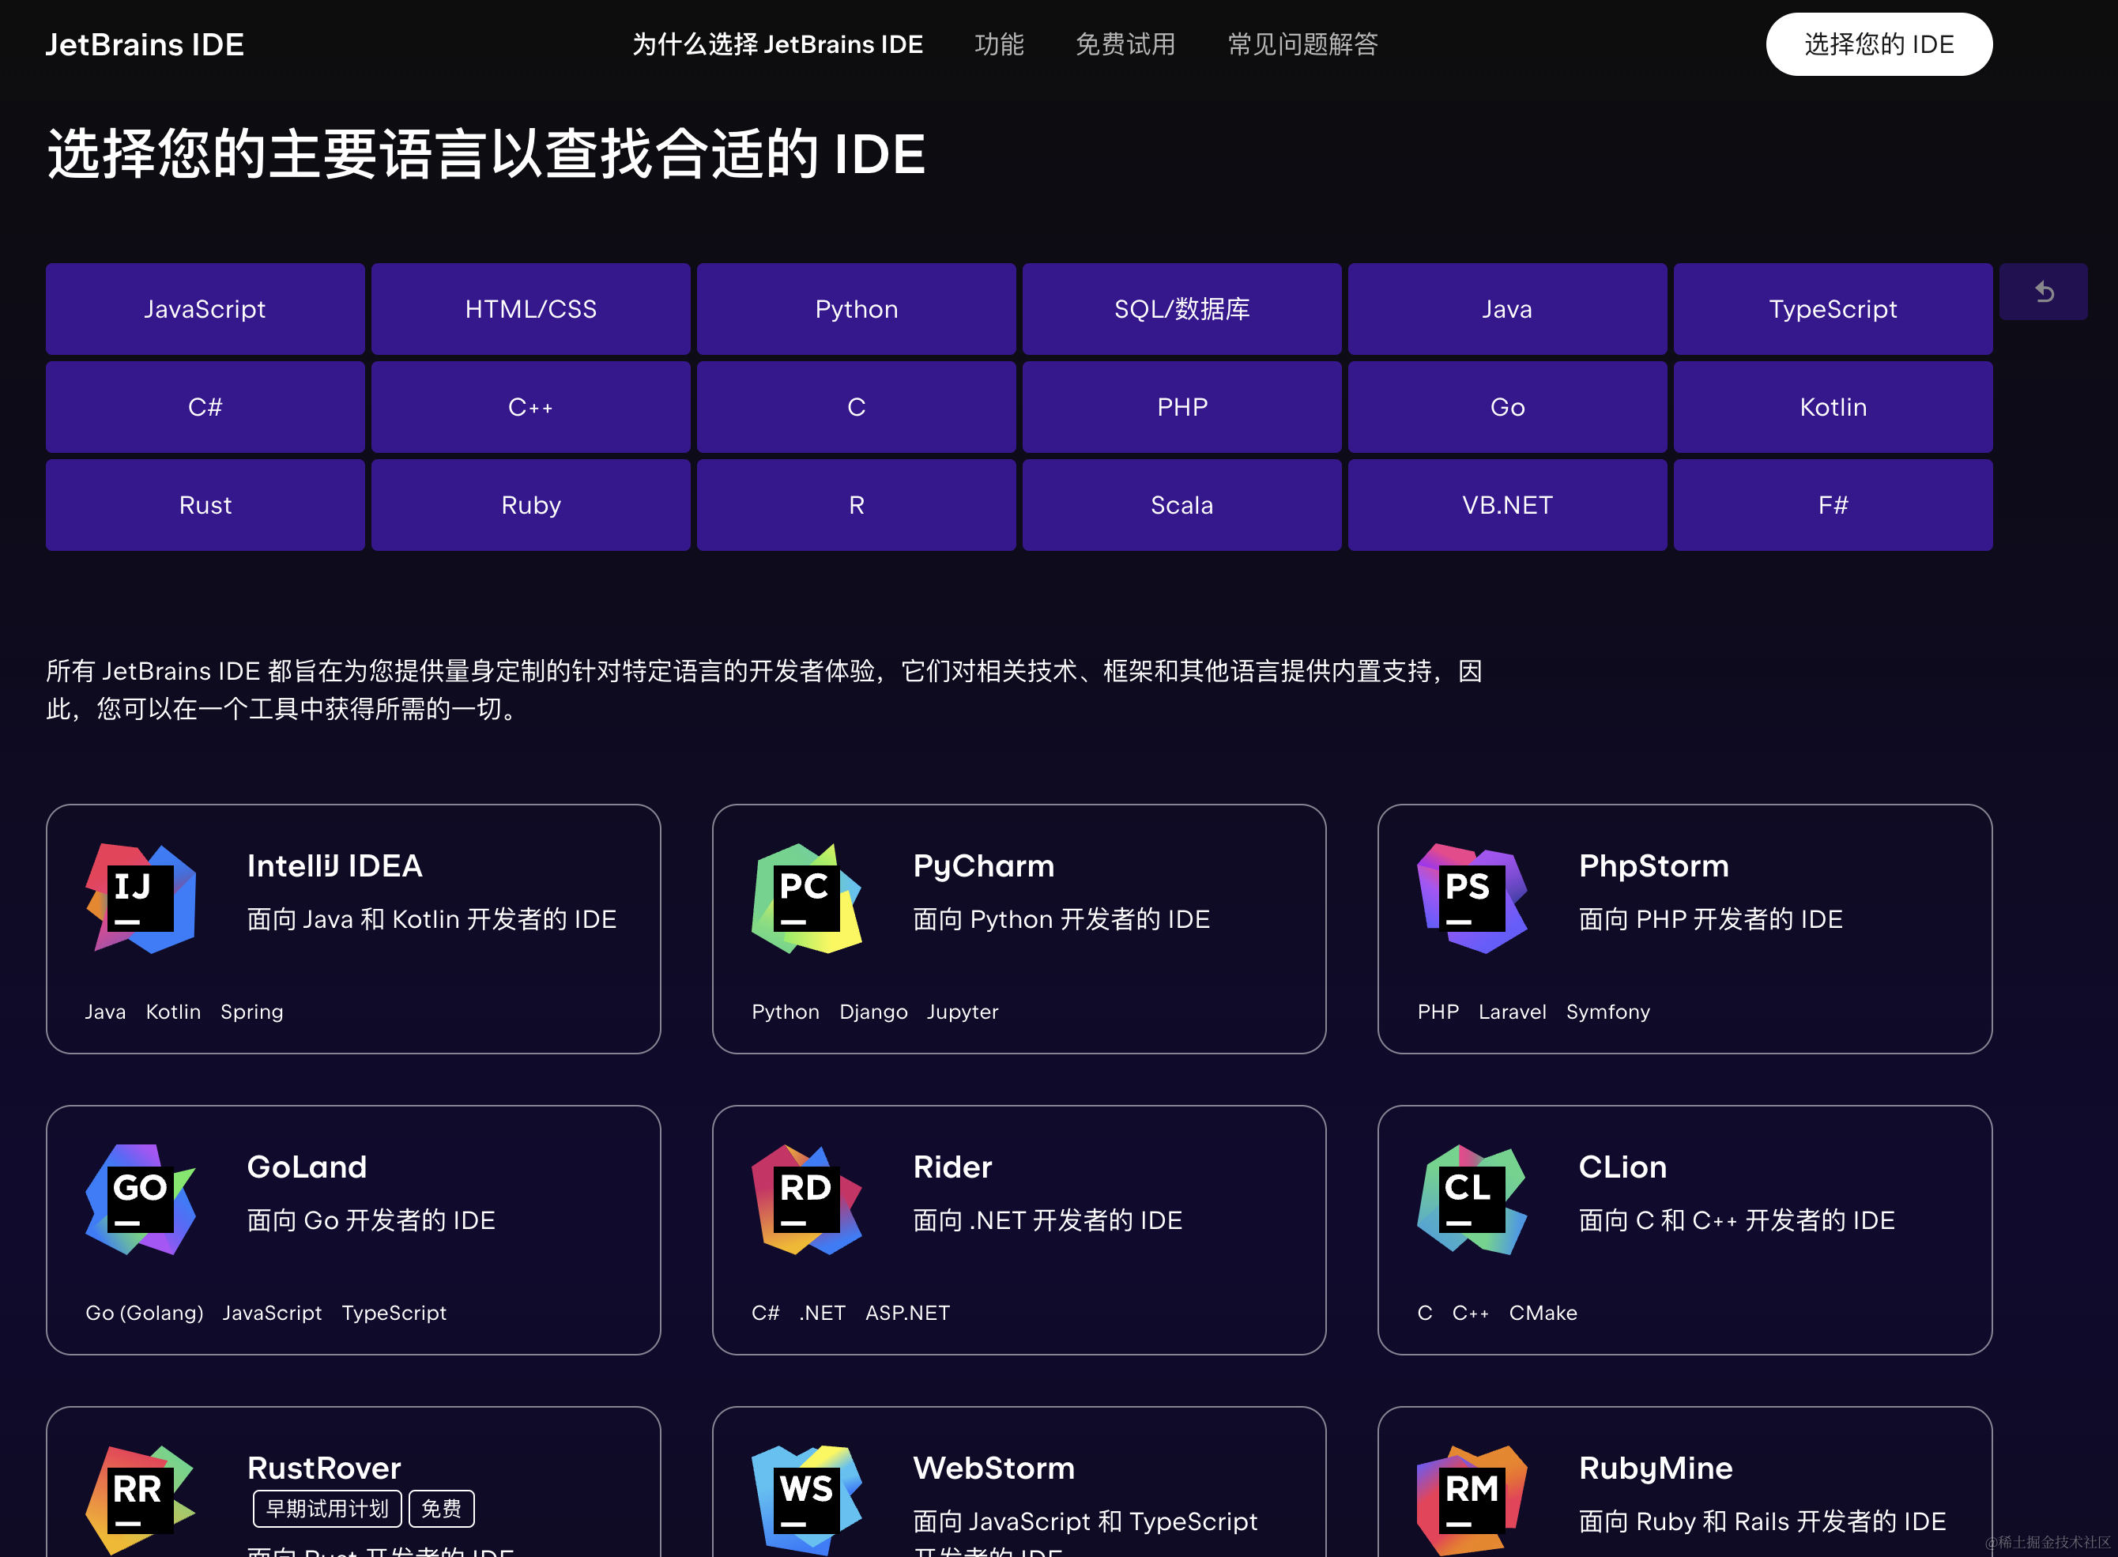Click the CLion logo icon
This screenshot has height=1557, width=2118.
point(1472,1199)
